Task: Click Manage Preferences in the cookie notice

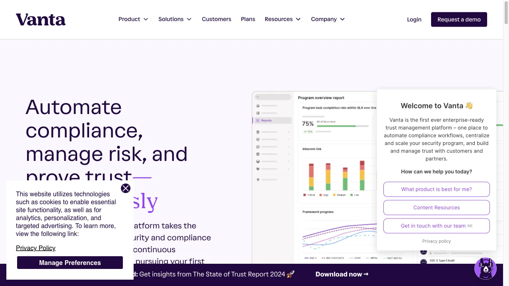Action: 70,263
